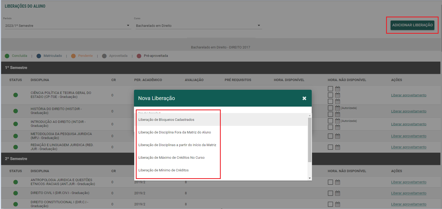This screenshot has width=442, height=209.
Task: Open calendar icon in Redação e Linguagem Jurídica row
Action: tap(338, 147)
